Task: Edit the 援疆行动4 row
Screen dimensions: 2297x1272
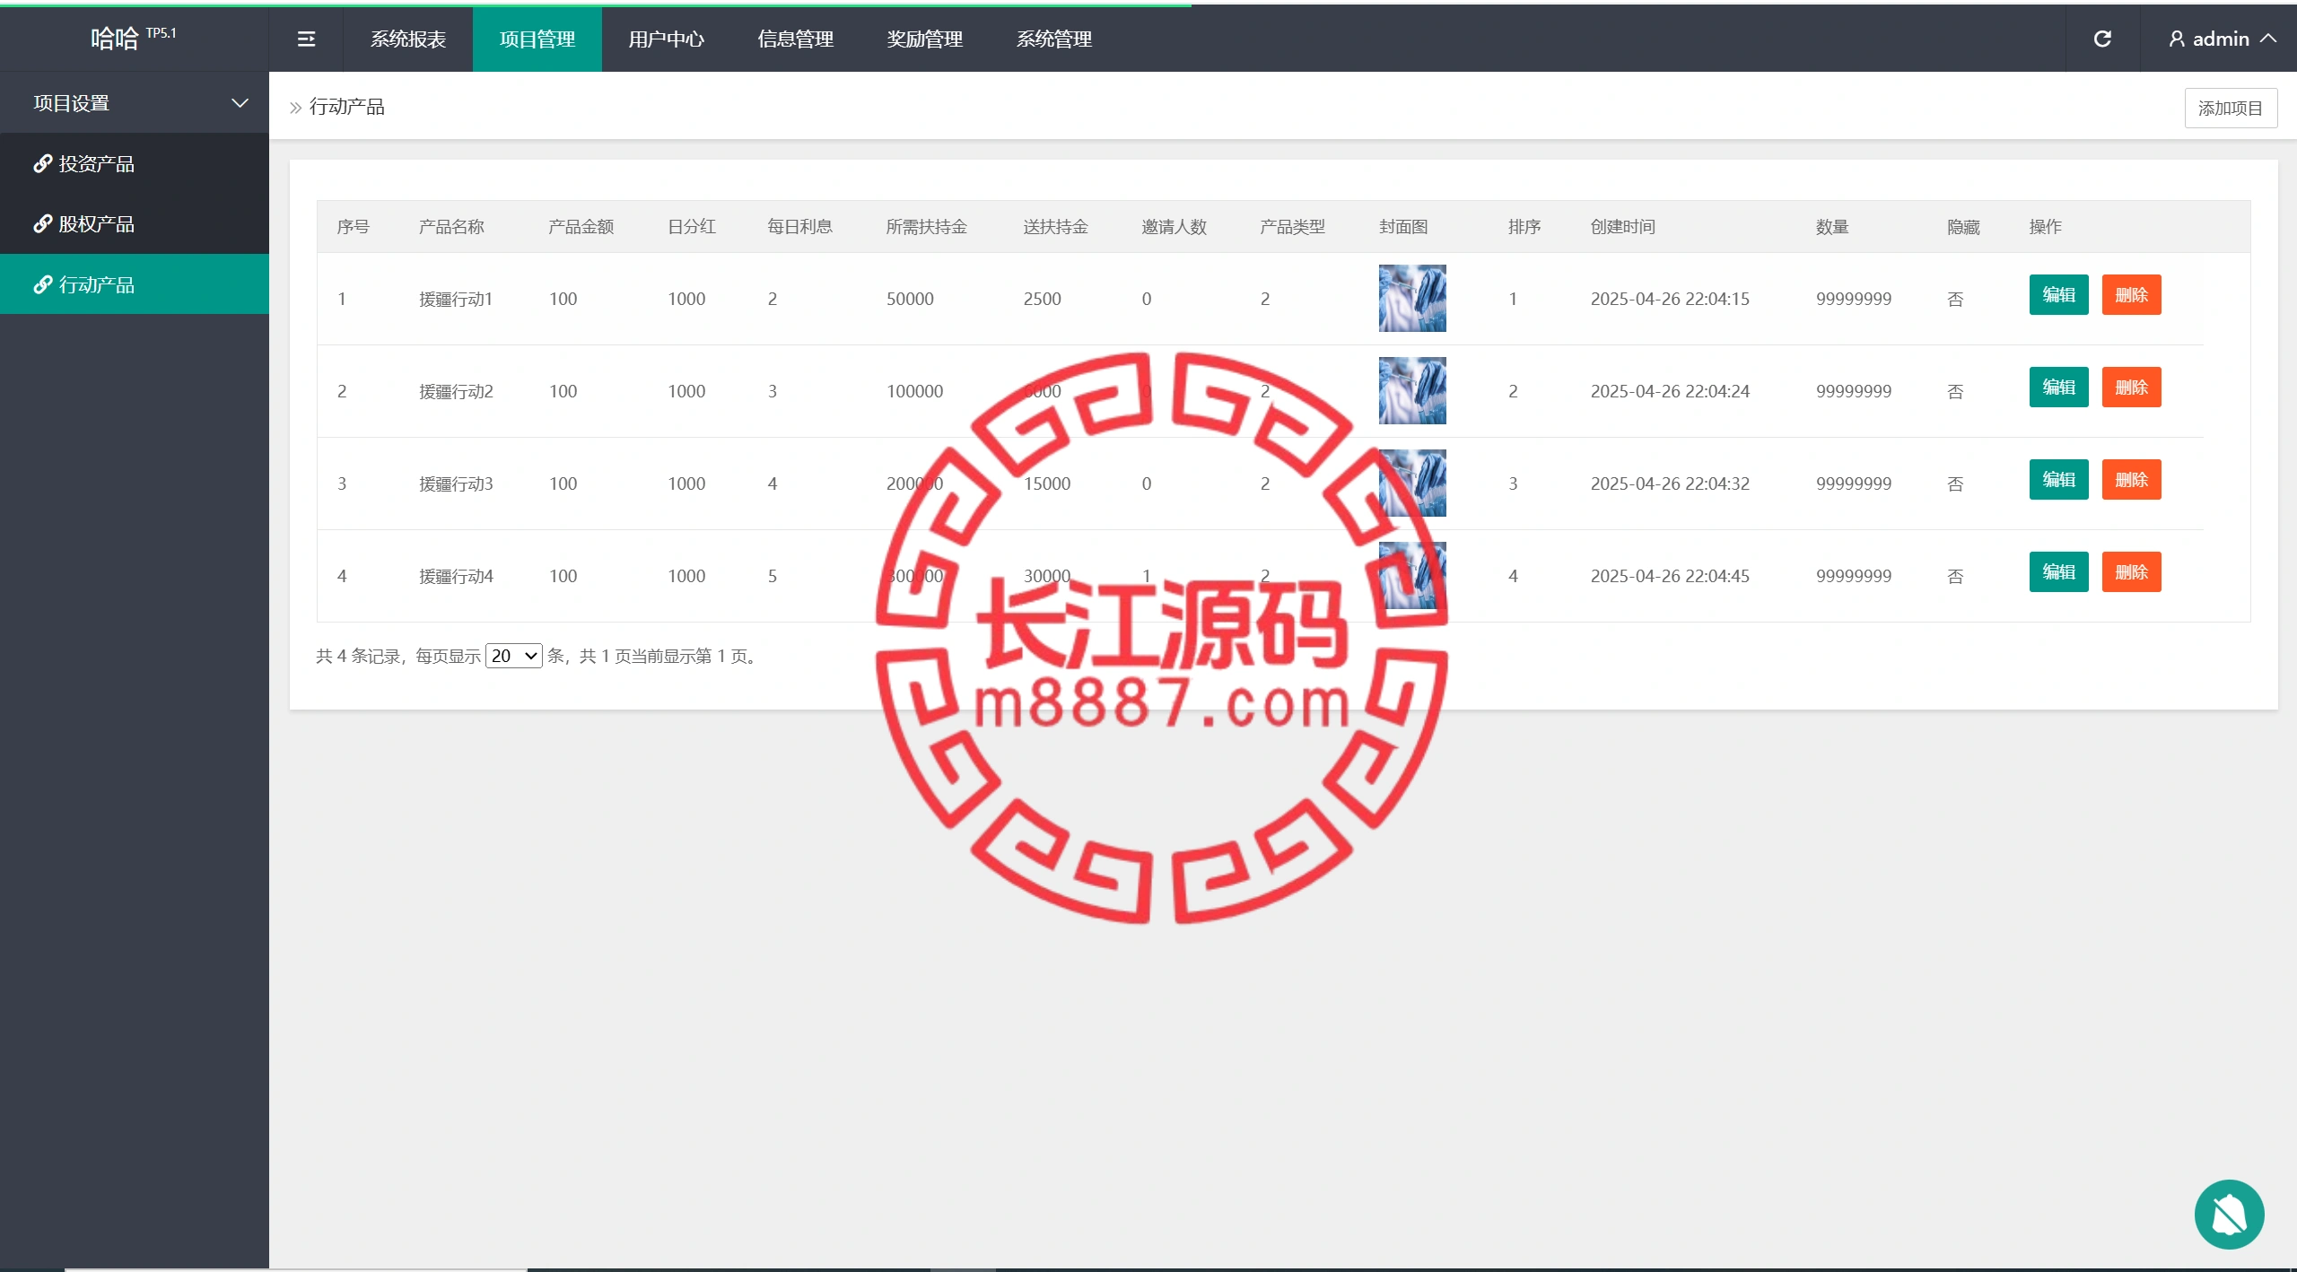Action: click(2058, 571)
